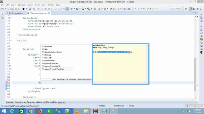The height and width of the screenshot is (114, 204).
Task: Click the Search flashlight toolbar icon
Action: click(118, 9)
